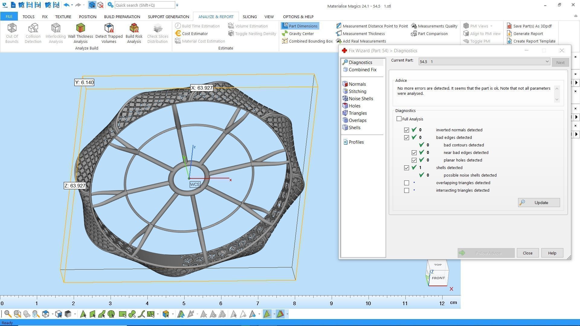The image size is (580, 326).
Task: Select Measurement Thickness tool
Action: coord(363,34)
